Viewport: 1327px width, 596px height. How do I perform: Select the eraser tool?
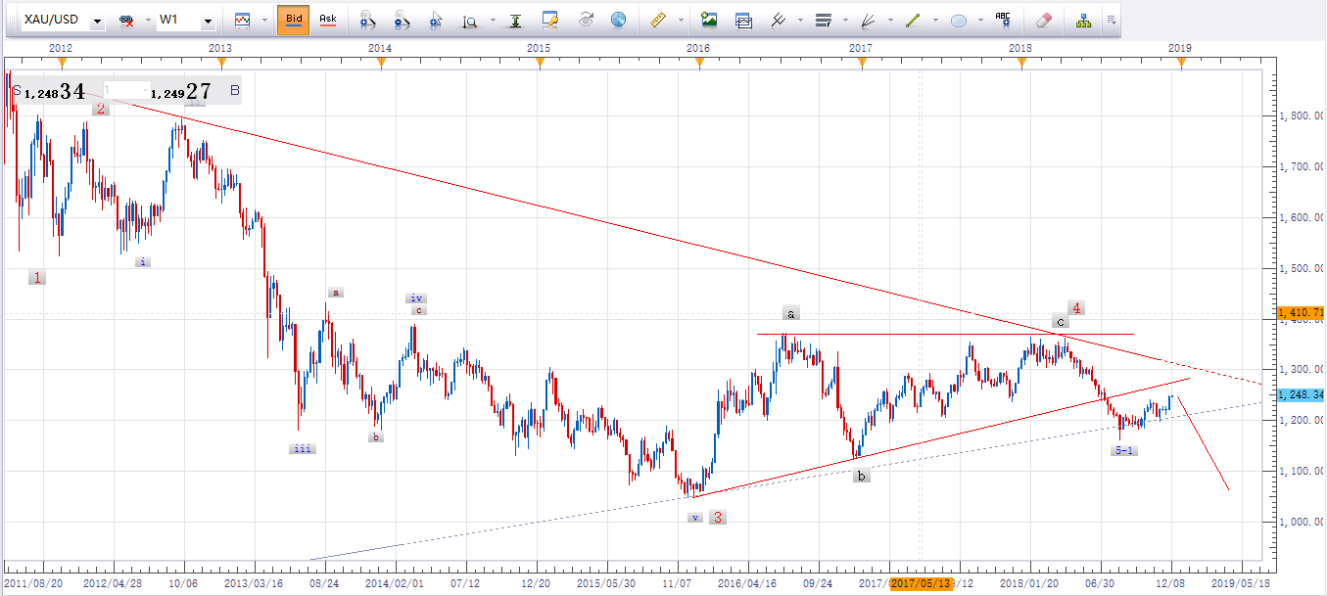1043,20
